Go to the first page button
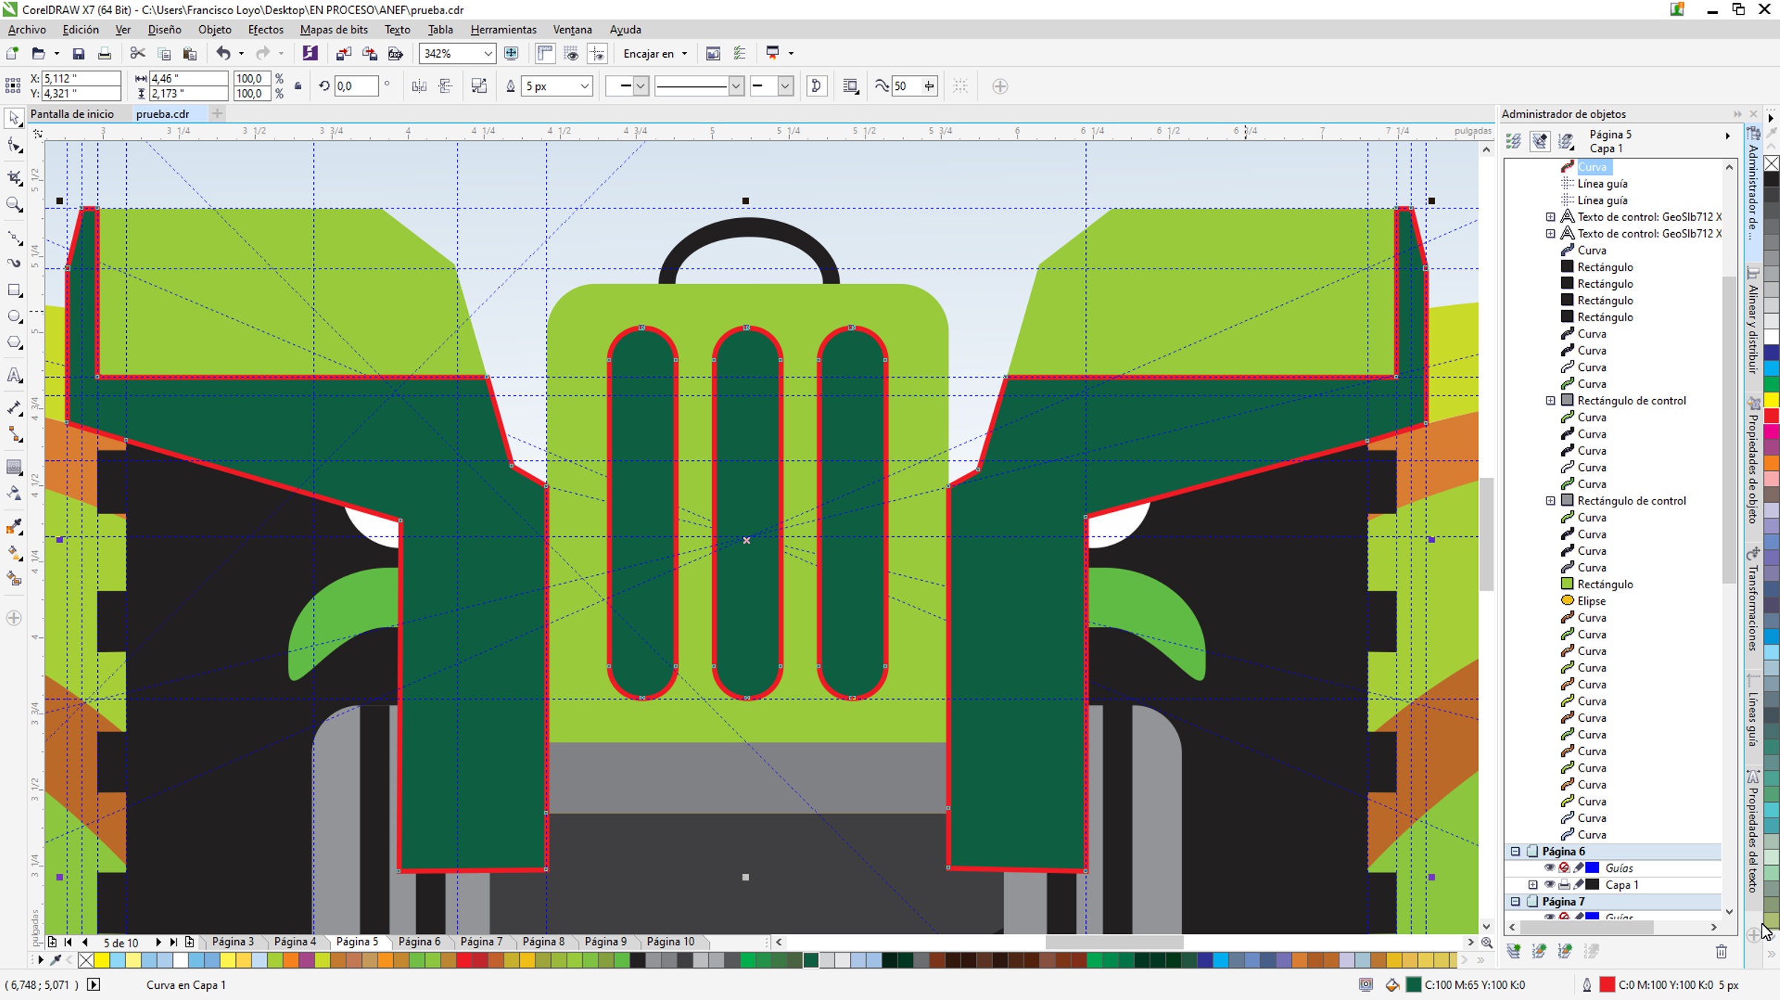This screenshot has height=1000, width=1780. point(68,942)
